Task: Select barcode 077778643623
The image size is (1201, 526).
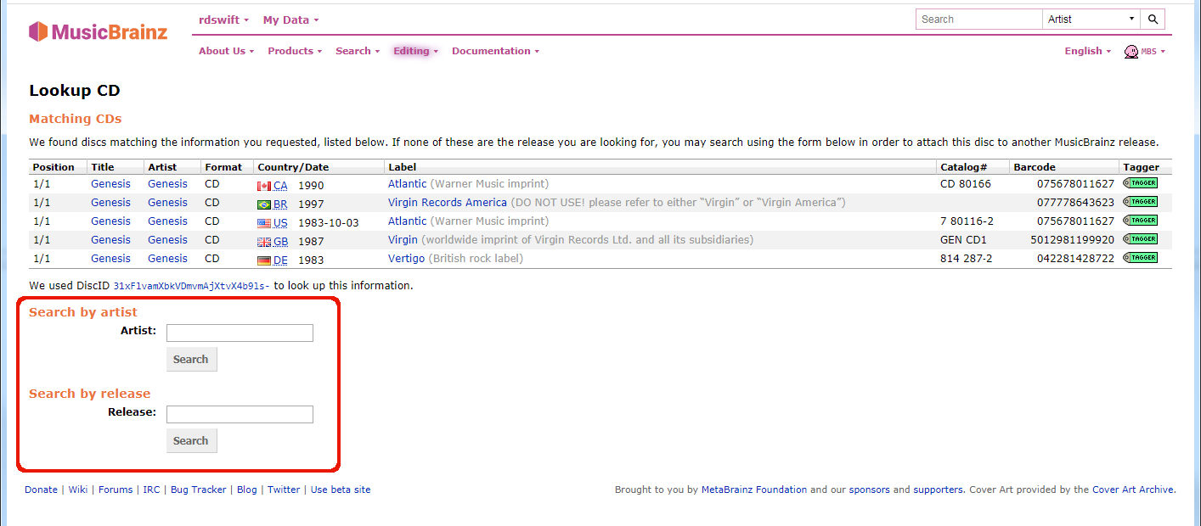Action: [x=1075, y=202]
